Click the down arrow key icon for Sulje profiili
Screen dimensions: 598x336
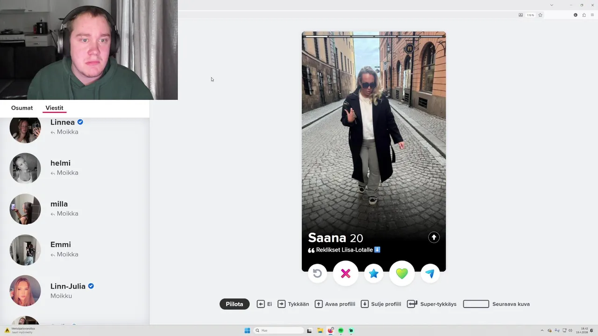pyautogui.click(x=365, y=304)
